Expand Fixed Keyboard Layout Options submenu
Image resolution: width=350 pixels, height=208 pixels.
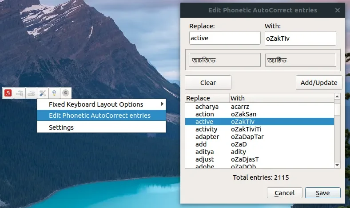101,104
